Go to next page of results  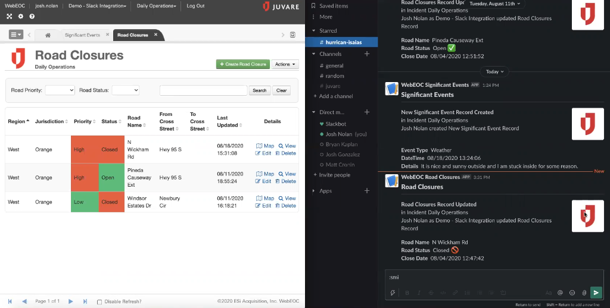point(70,301)
